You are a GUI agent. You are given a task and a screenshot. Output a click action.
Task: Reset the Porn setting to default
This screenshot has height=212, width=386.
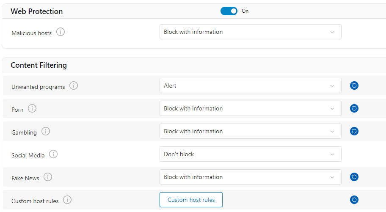[x=354, y=108]
